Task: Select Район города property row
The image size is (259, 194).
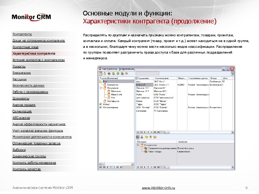Action: (x=155, y=152)
